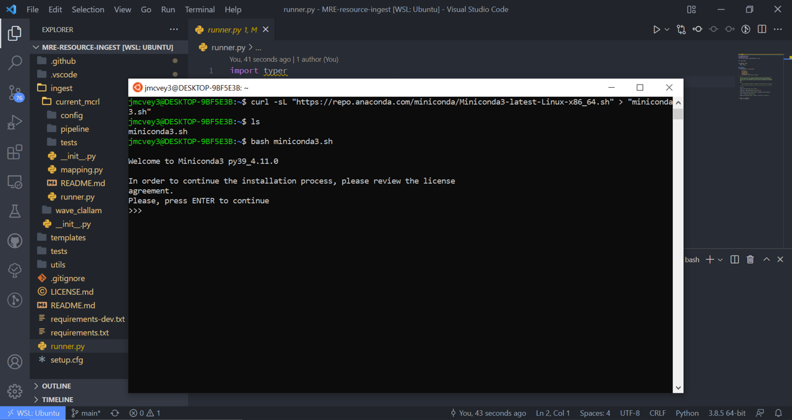Open the Terminal menu
This screenshot has width=792, height=420.
(200, 9)
